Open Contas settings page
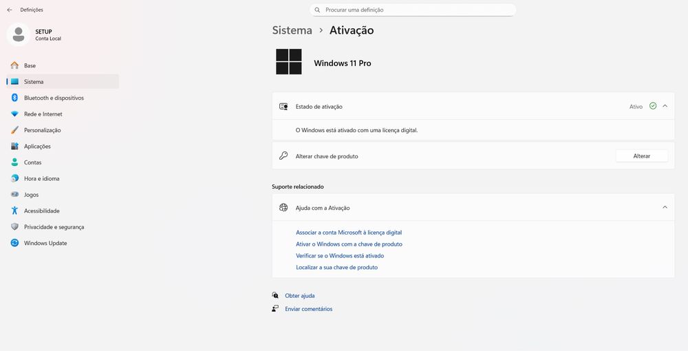Viewport: 688px width, 351px height. click(63, 162)
